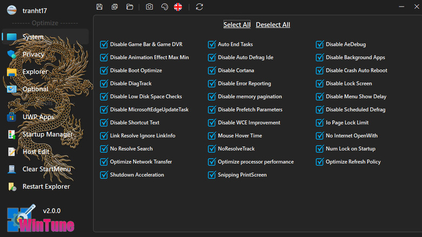
Task: Open the Privacy section in sidebar
Action: 33,54
